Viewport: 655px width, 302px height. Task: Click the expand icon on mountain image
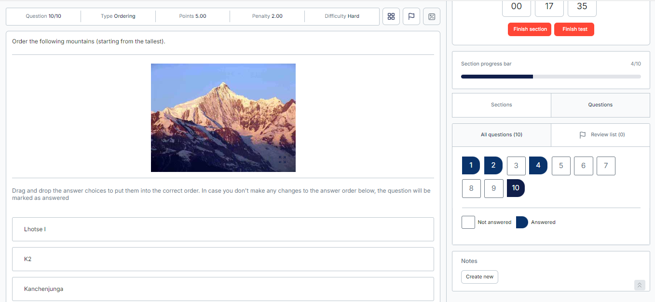(x=282, y=159)
